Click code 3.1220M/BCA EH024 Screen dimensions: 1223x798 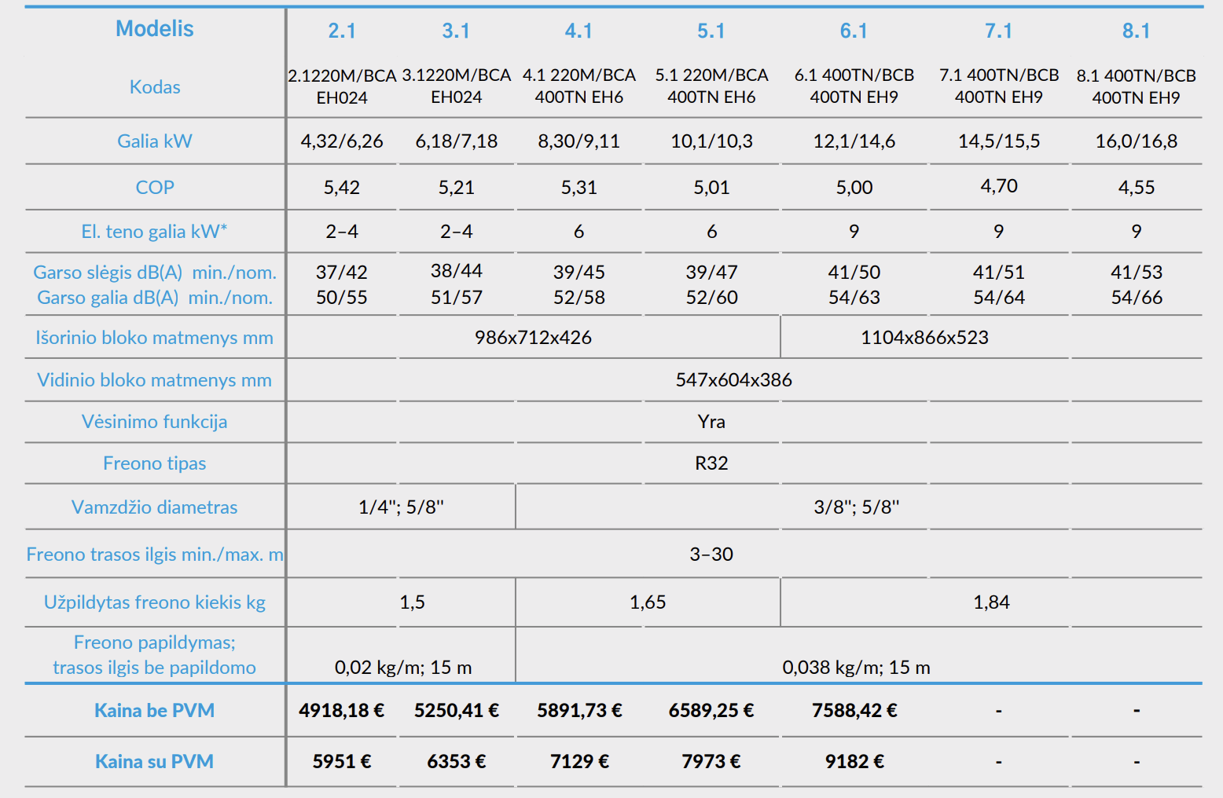coord(457,86)
